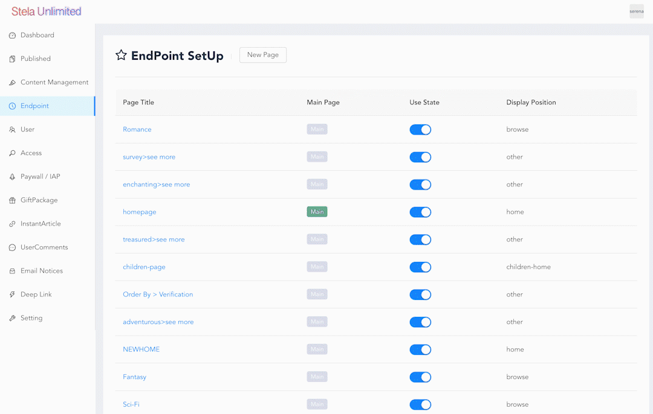Click the Dashboard icon in sidebar

point(12,36)
